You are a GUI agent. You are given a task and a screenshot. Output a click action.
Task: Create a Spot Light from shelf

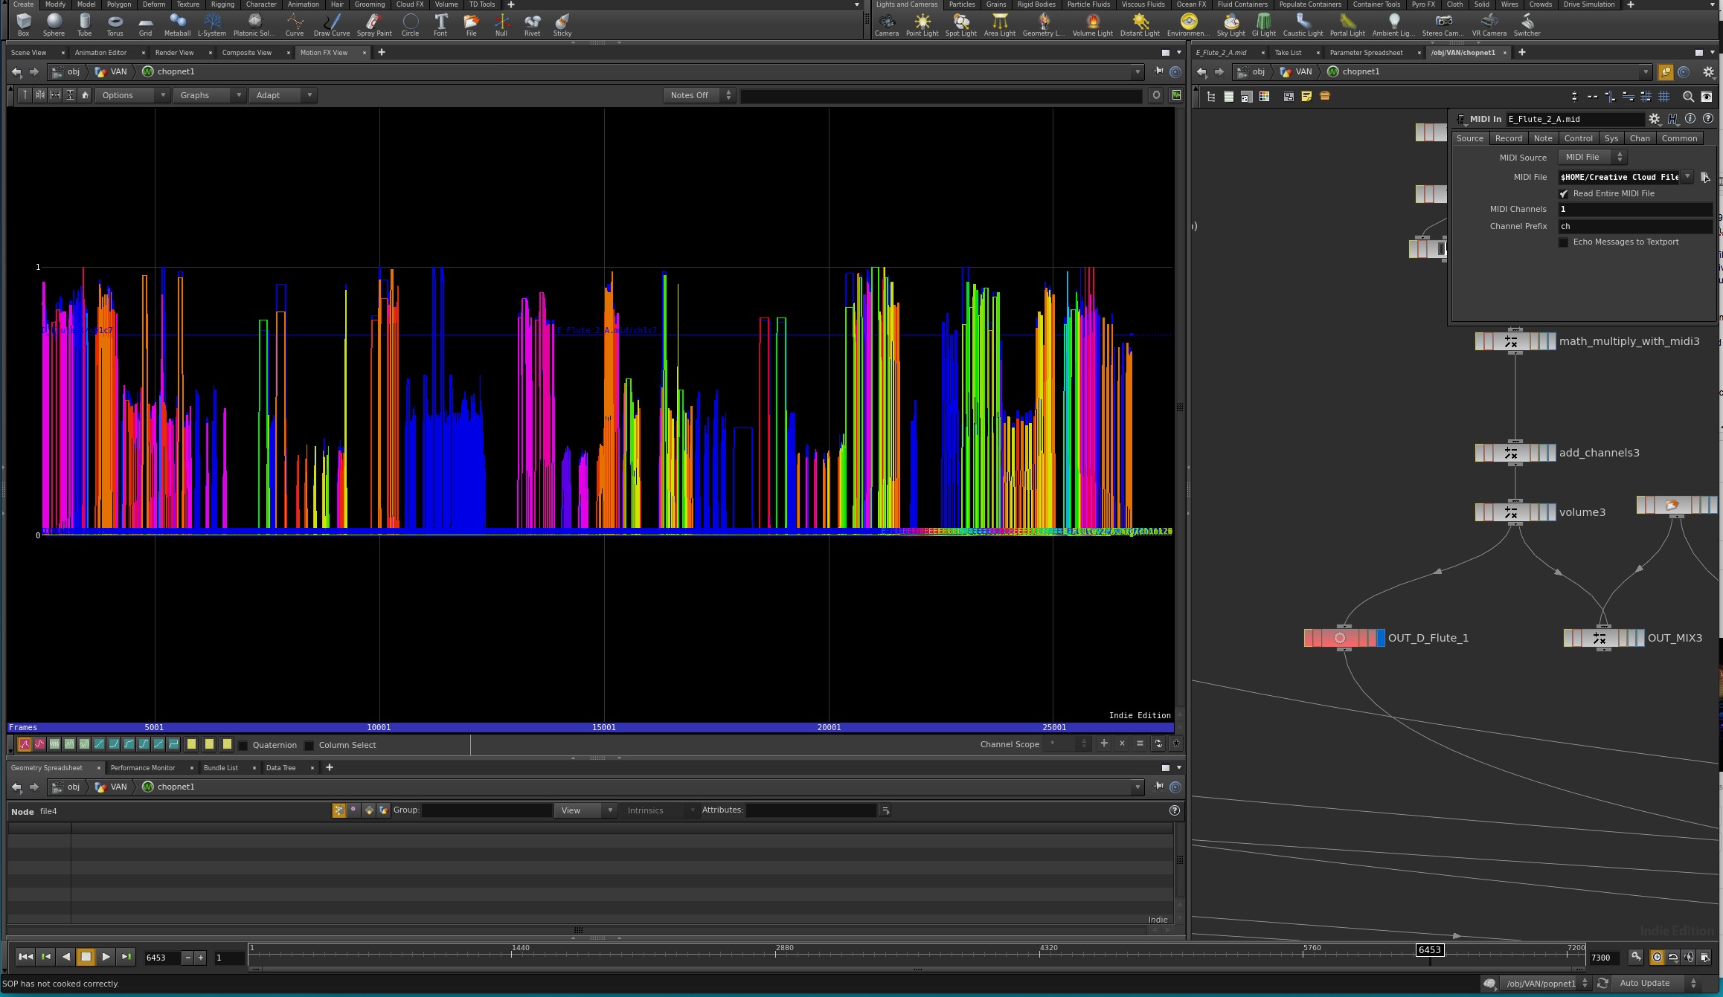pos(960,25)
